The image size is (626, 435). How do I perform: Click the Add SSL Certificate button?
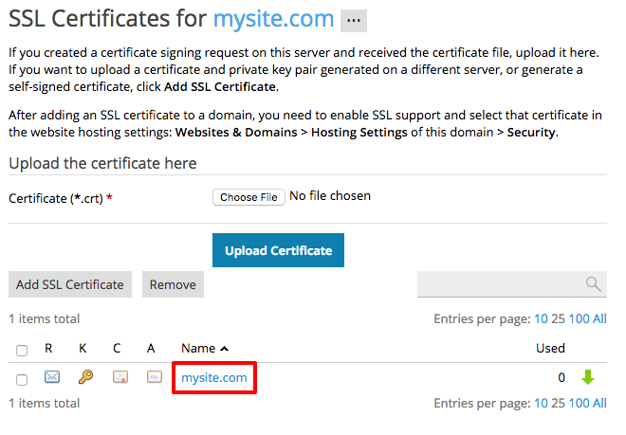click(x=70, y=284)
